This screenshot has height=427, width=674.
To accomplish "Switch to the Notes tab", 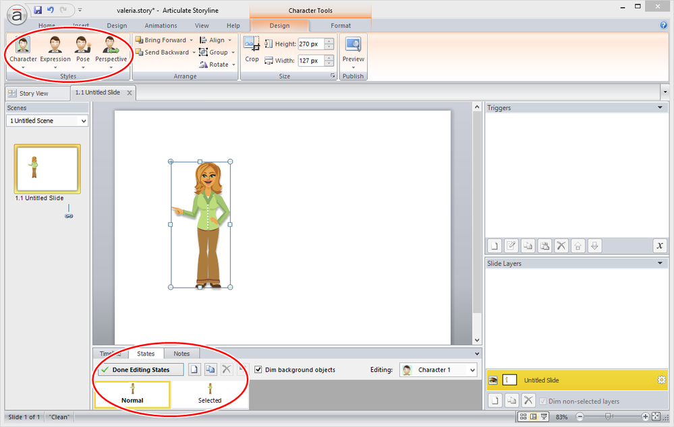I will (x=181, y=354).
